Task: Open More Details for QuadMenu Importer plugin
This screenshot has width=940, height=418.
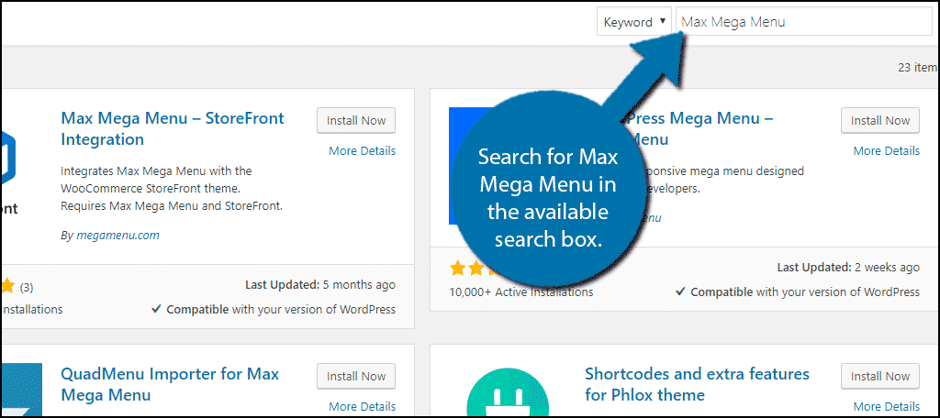Action: click(362, 407)
